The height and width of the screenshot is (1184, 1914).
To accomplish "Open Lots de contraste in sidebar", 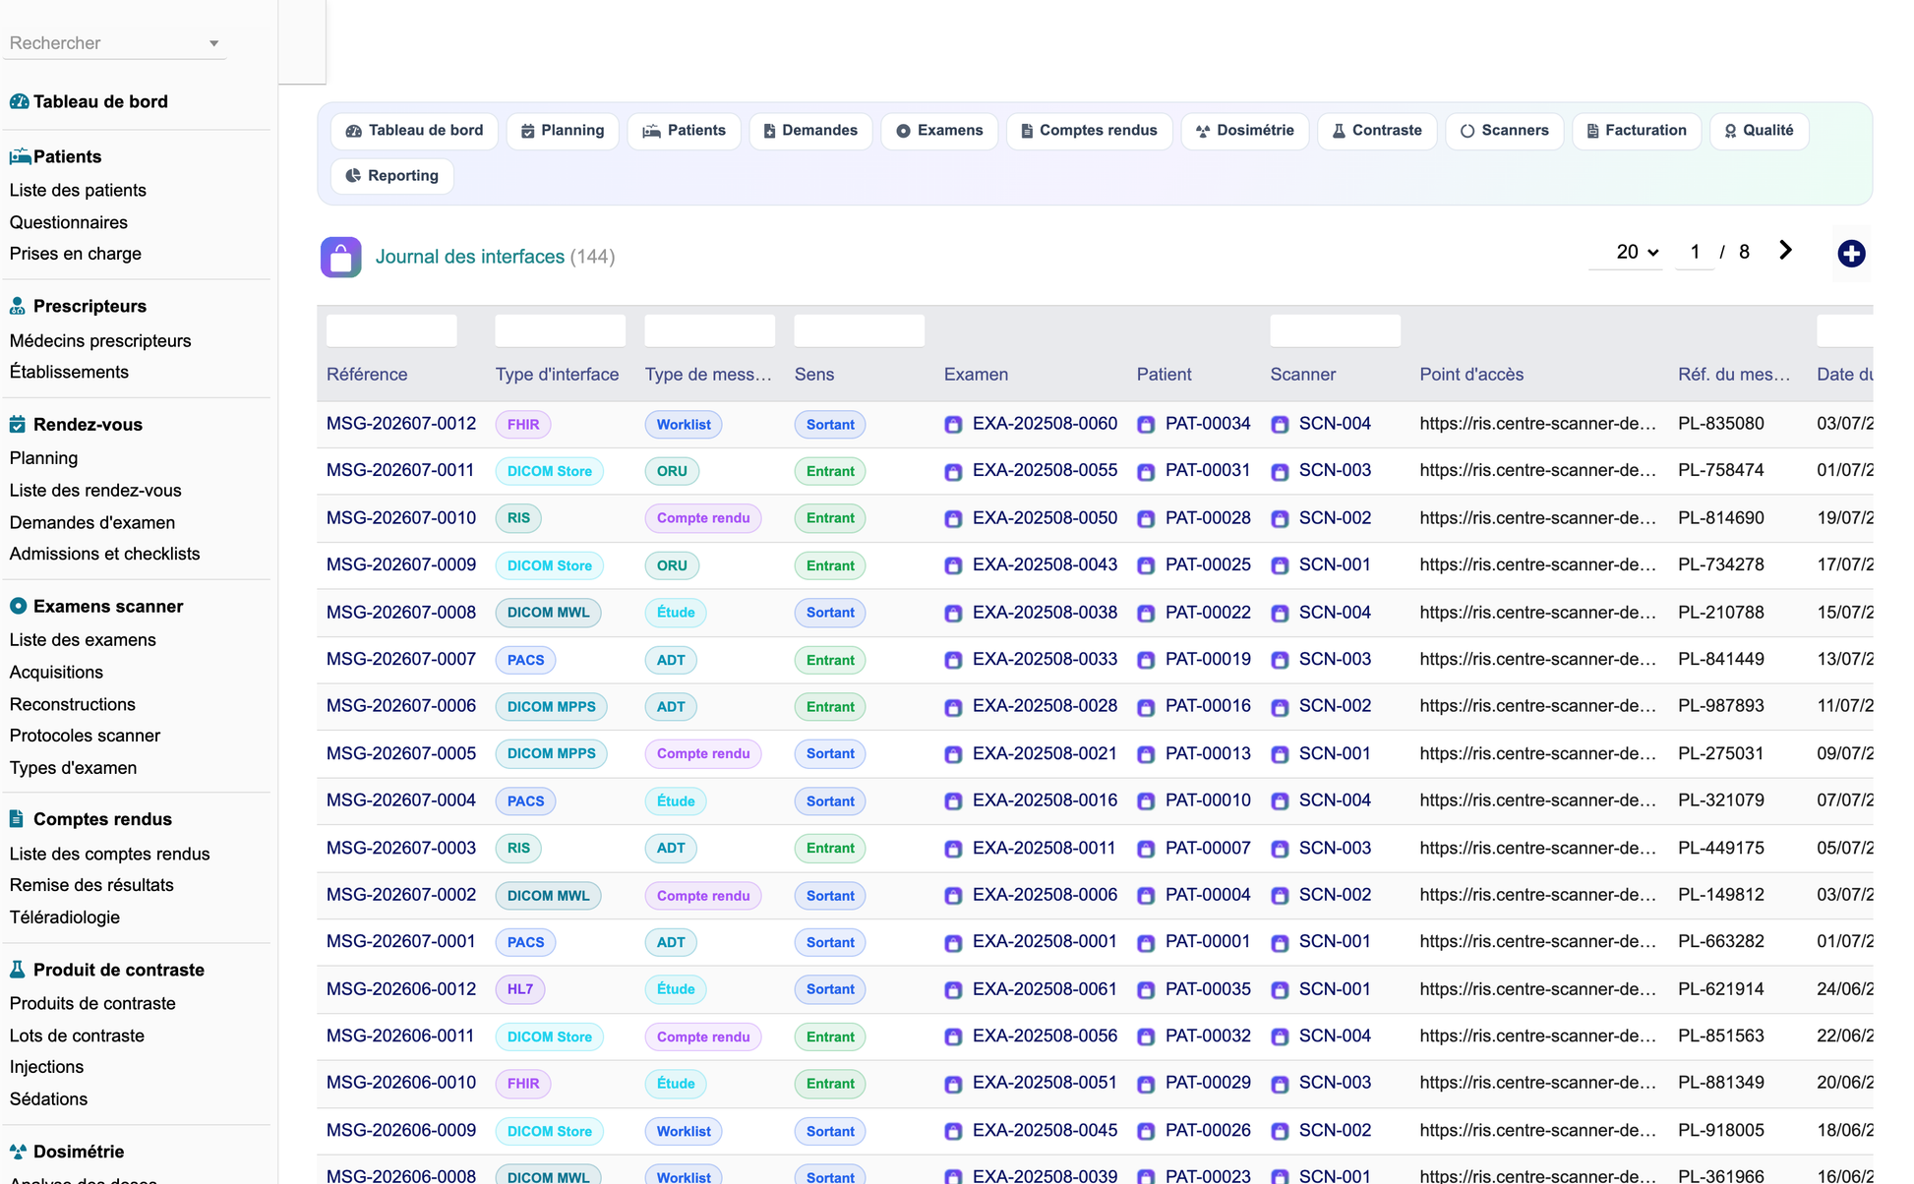I will (77, 1036).
